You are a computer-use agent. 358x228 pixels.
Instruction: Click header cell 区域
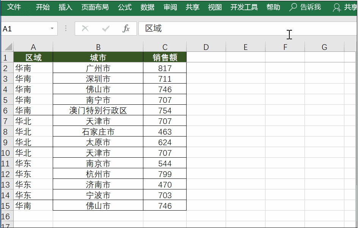[33, 57]
